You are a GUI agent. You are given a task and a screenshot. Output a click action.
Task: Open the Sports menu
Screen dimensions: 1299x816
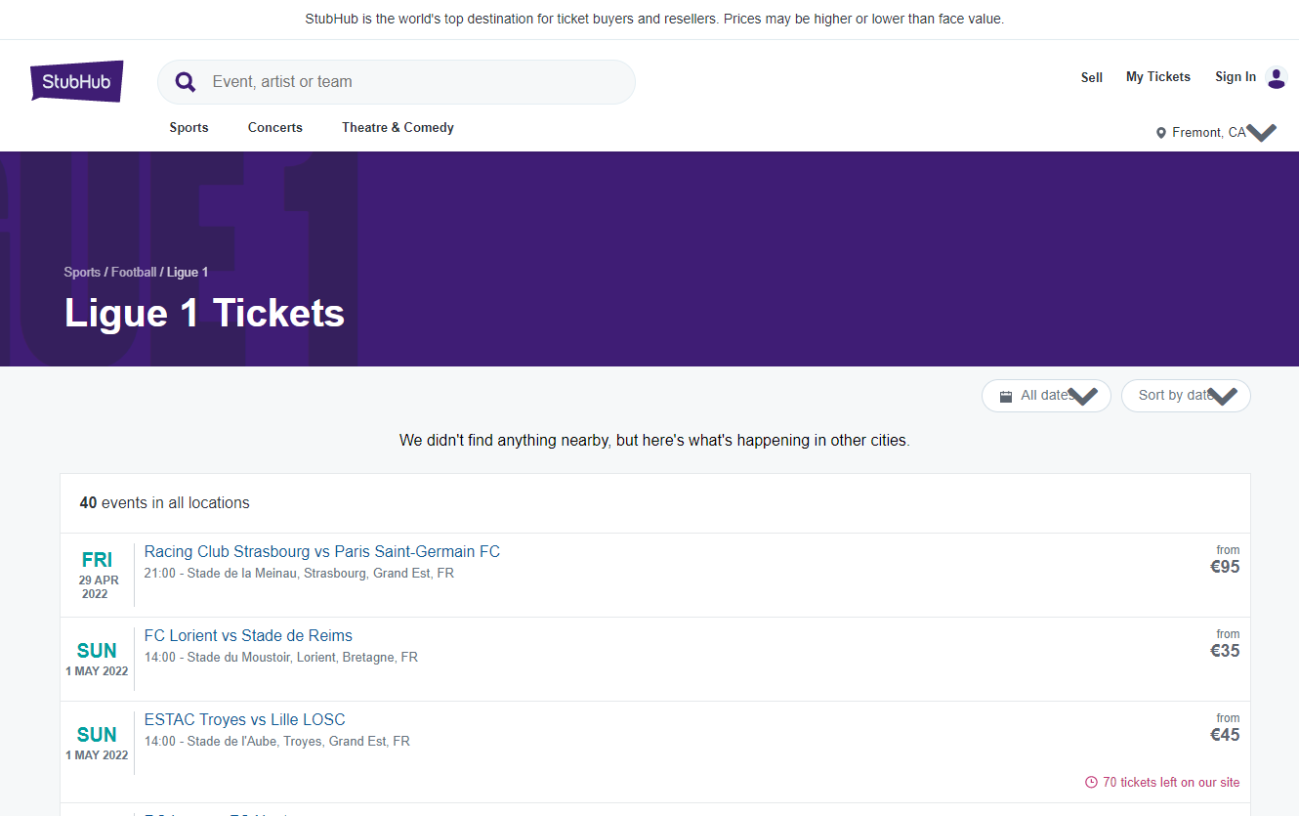tap(189, 127)
